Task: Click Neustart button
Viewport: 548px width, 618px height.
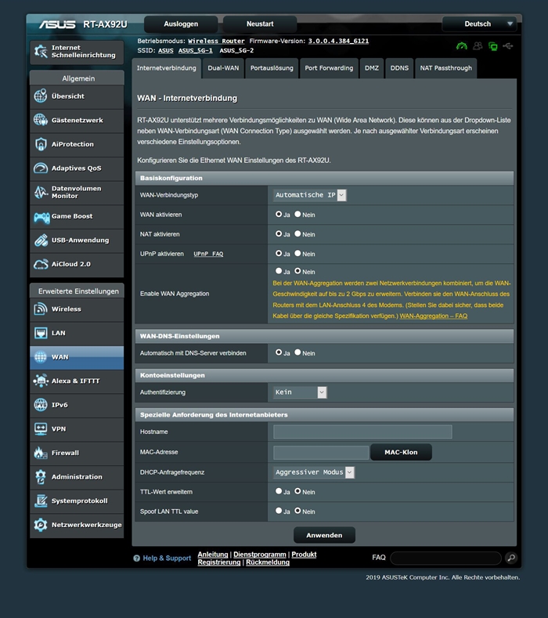Action: pyautogui.click(x=260, y=24)
